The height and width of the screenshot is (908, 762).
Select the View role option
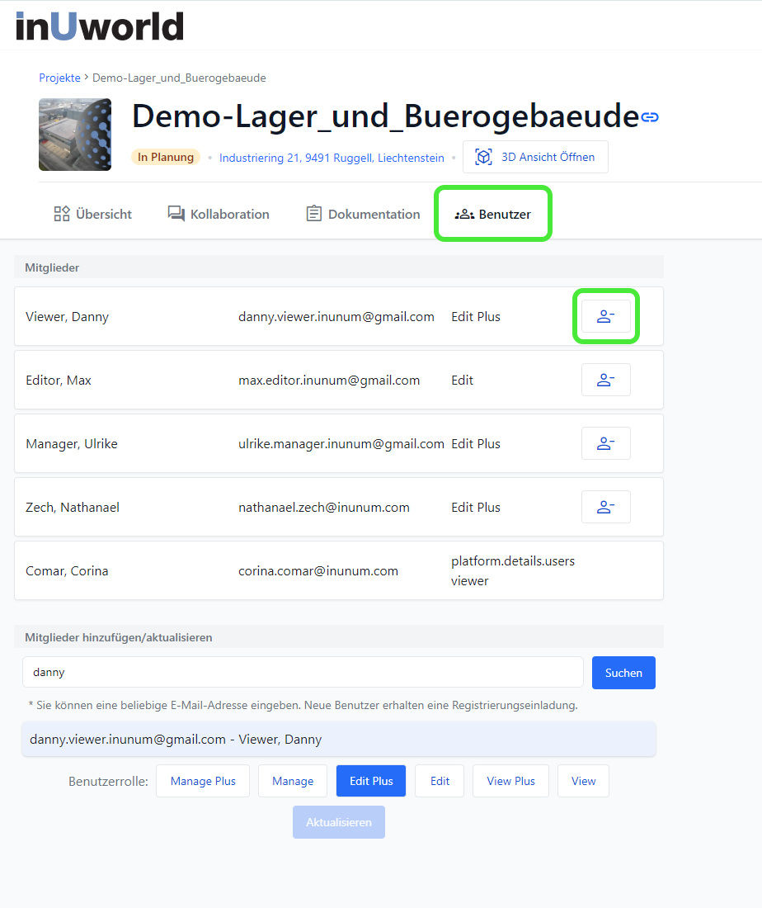click(583, 781)
